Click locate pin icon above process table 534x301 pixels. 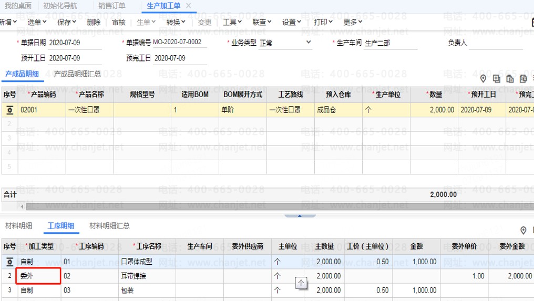523,231
